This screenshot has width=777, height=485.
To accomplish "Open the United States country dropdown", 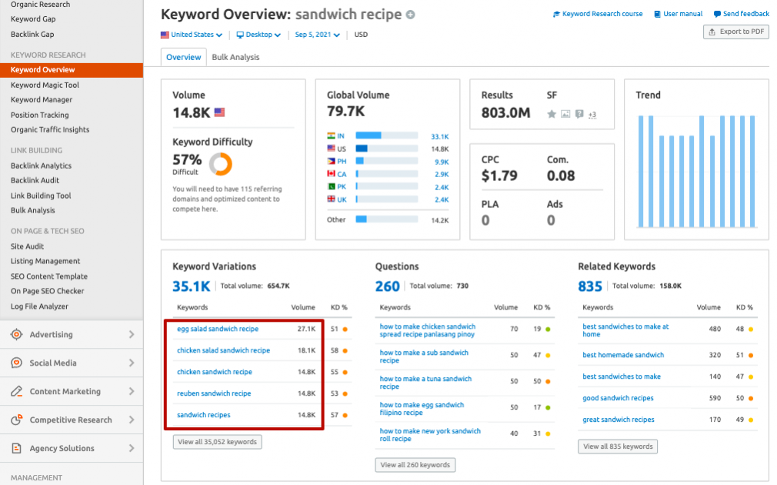I will click(x=192, y=35).
